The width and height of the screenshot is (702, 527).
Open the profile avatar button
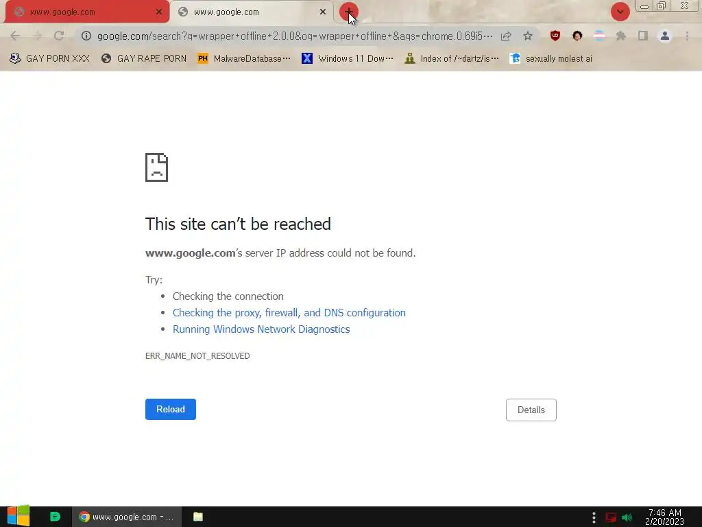point(665,36)
